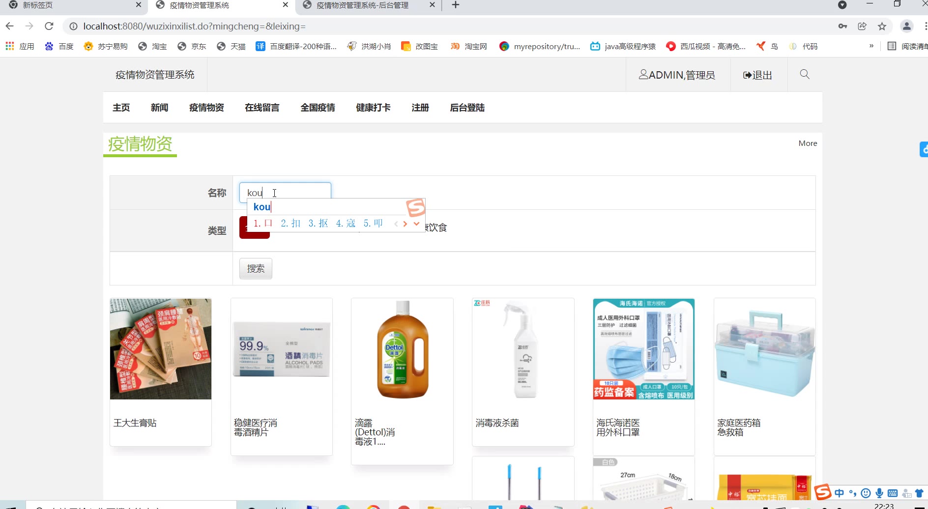Open the 健康打卡 menu item
Image resolution: width=928 pixels, height=509 pixels.
pos(374,108)
